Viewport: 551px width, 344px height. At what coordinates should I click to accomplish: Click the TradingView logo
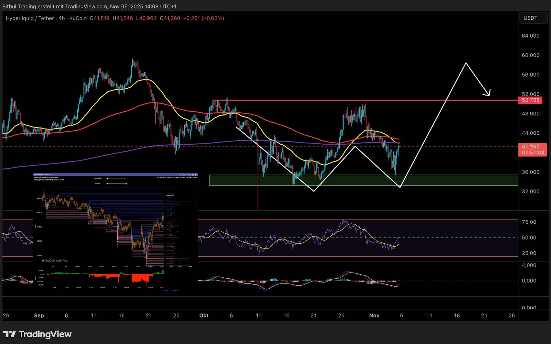(37, 334)
